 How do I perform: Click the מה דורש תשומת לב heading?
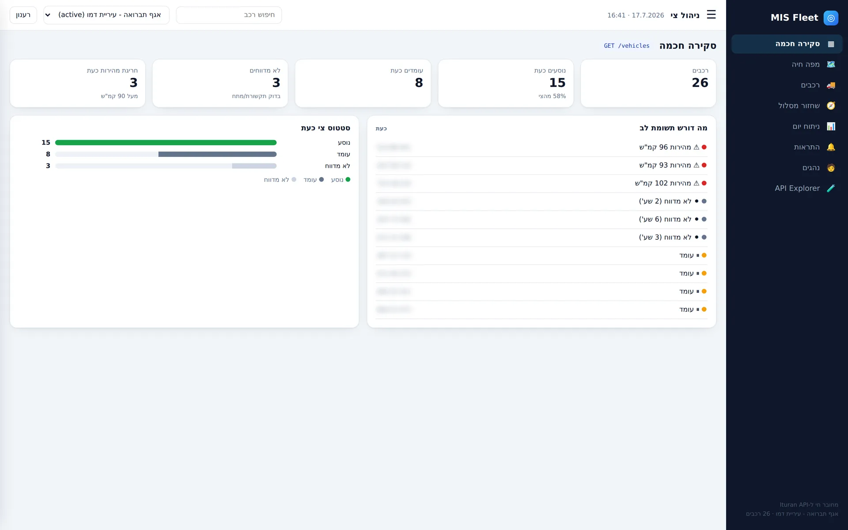point(673,128)
